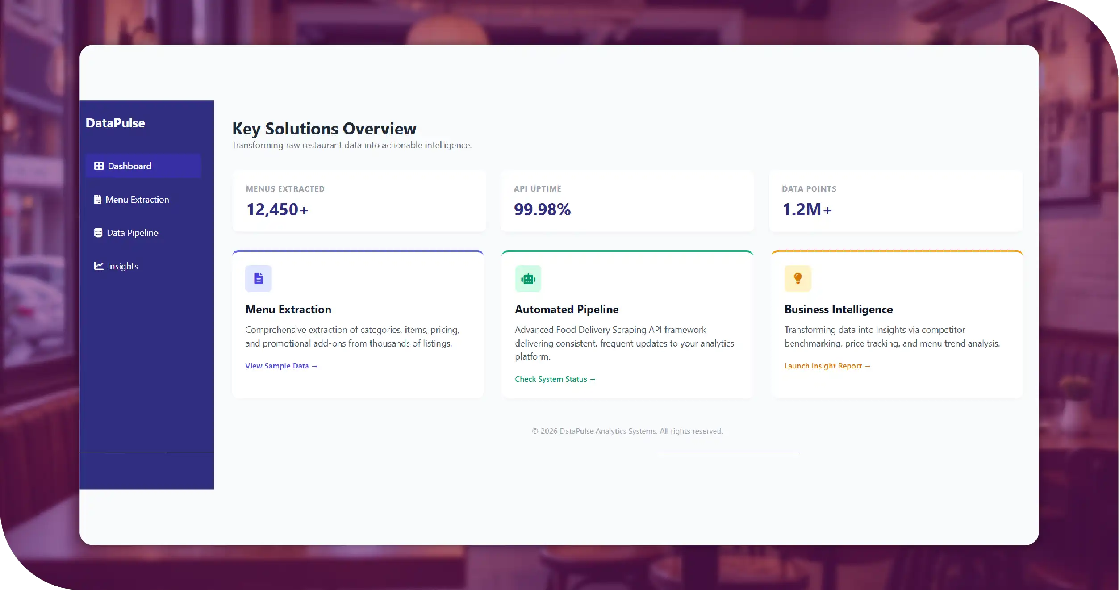The width and height of the screenshot is (1119, 590).
Task: Click the 'Advanced Food Delivery Scraping API' description
Action: click(624, 343)
